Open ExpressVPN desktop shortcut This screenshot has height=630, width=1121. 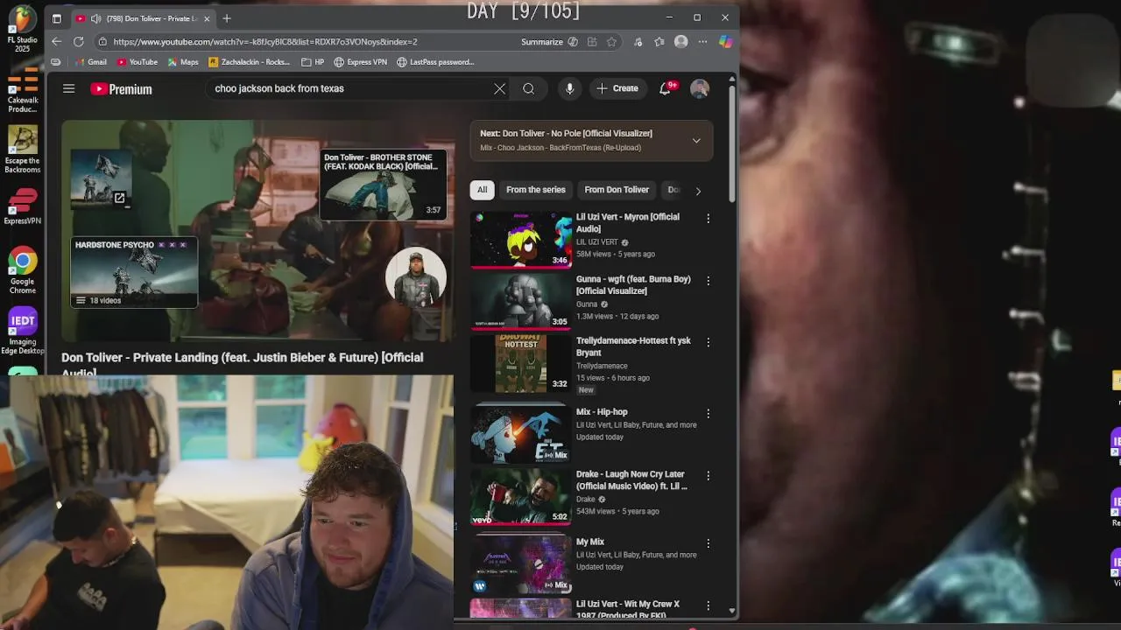tap(22, 206)
